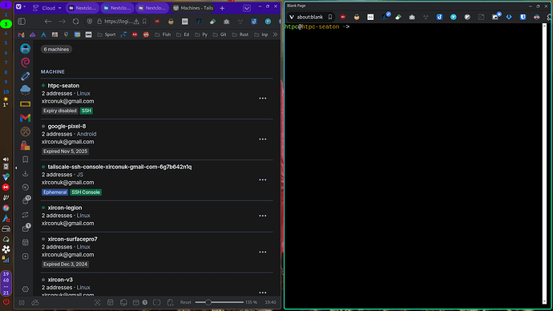Screen dimensions: 553x311
Task: Go back in browser history
Action: pos(48,22)
